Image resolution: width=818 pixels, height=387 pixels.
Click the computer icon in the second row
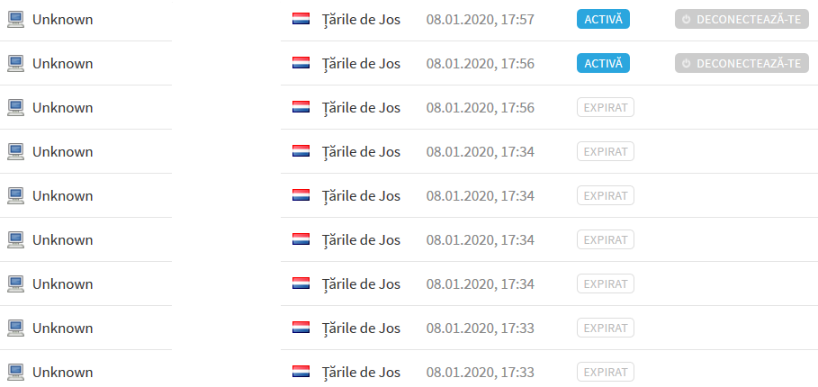click(15, 63)
